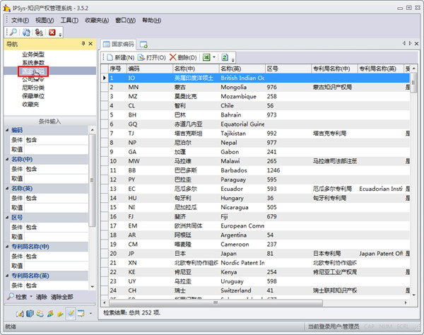Click the green Excel export icon
This screenshot has height=335, width=424.
click(206, 57)
